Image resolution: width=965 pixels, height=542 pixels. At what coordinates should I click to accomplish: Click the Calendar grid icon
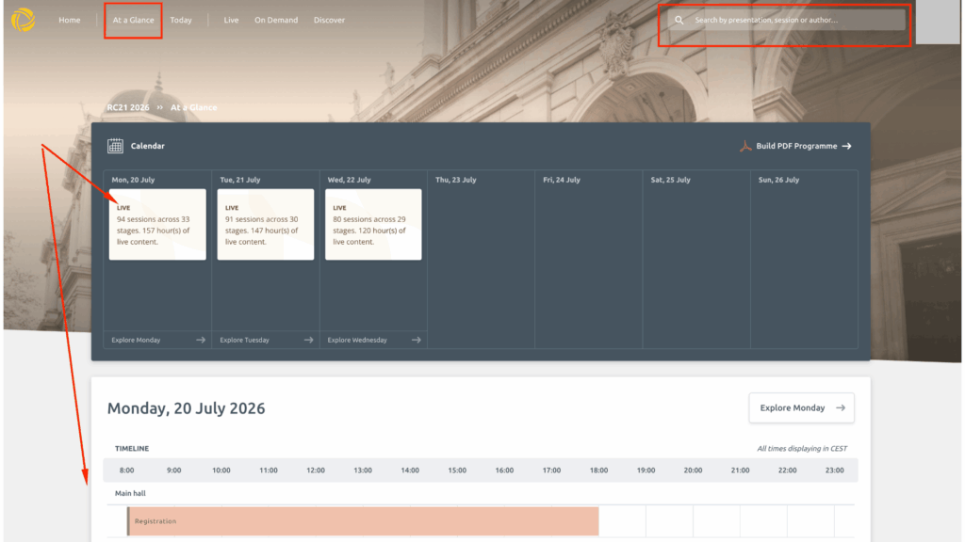115,146
